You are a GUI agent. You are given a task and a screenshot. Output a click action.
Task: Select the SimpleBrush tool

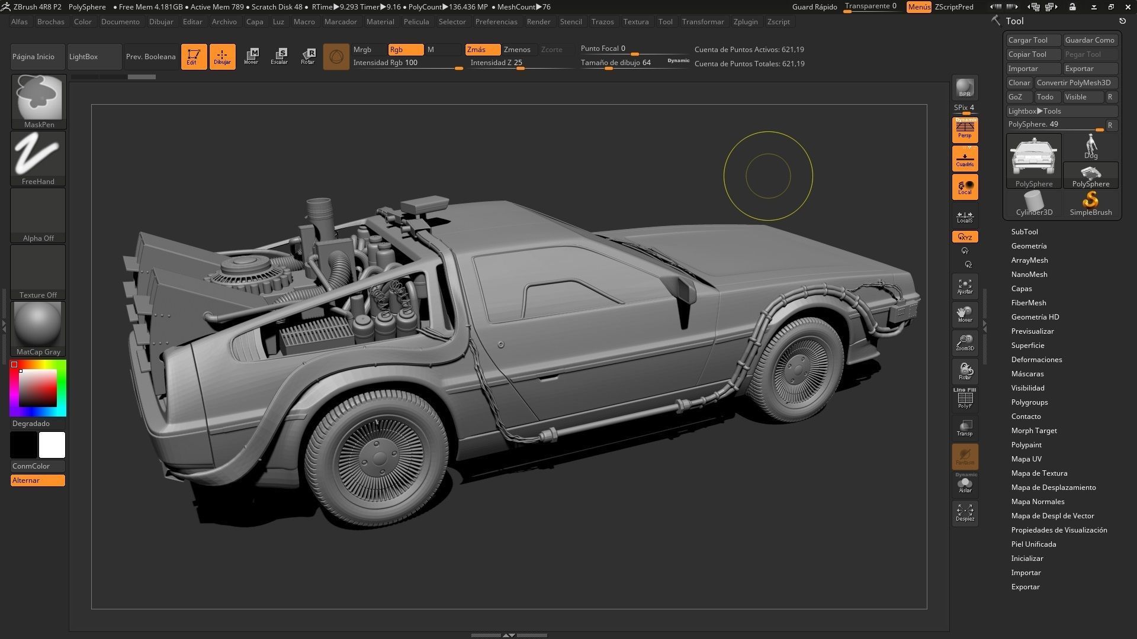[x=1091, y=204]
